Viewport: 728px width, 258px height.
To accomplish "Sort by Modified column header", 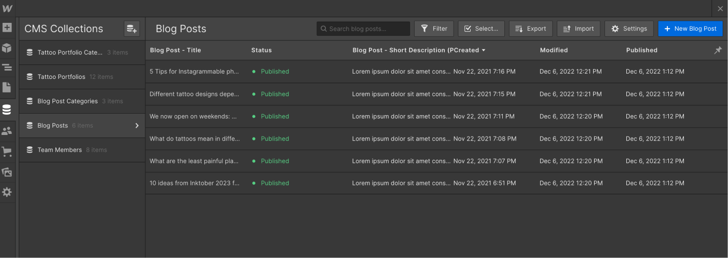I will [554, 50].
